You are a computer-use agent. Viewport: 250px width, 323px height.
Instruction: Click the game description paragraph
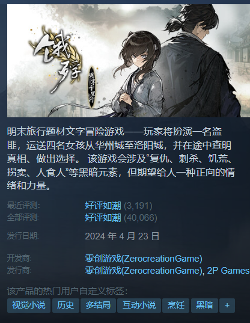coord(121,159)
